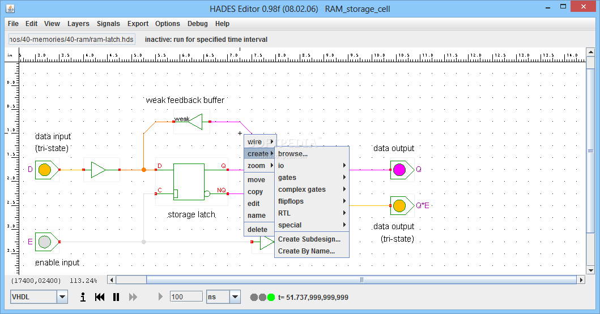Choose move from context menu
The width and height of the screenshot is (600, 314).
point(260,179)
